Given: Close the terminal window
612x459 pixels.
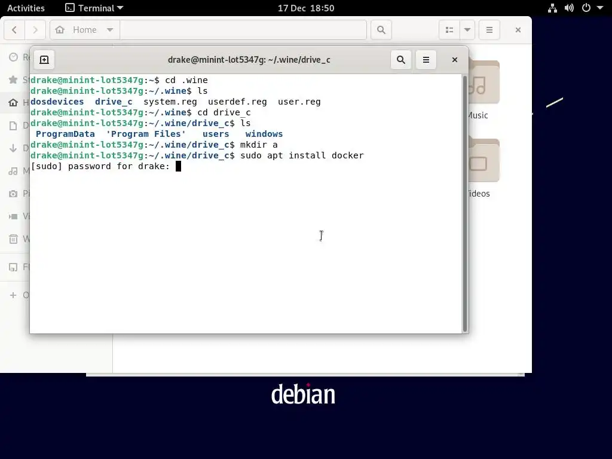Looking at the screenshot, I should point(454,60).
